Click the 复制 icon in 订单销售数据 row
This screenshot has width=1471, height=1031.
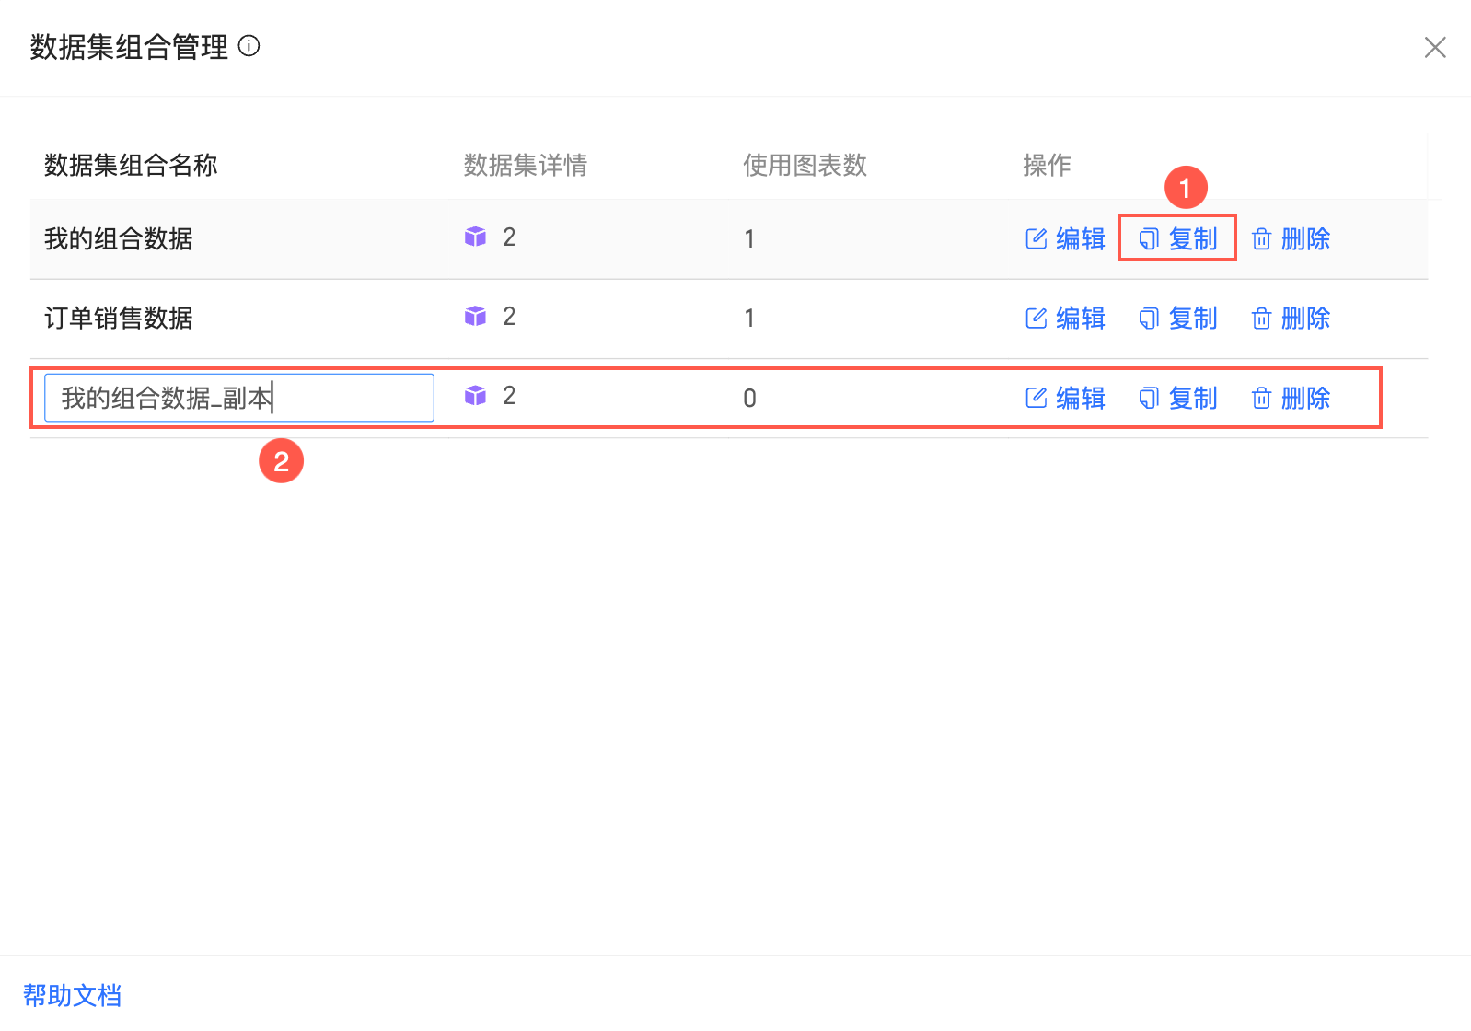pyautogui.click(x=1149, y=319)
